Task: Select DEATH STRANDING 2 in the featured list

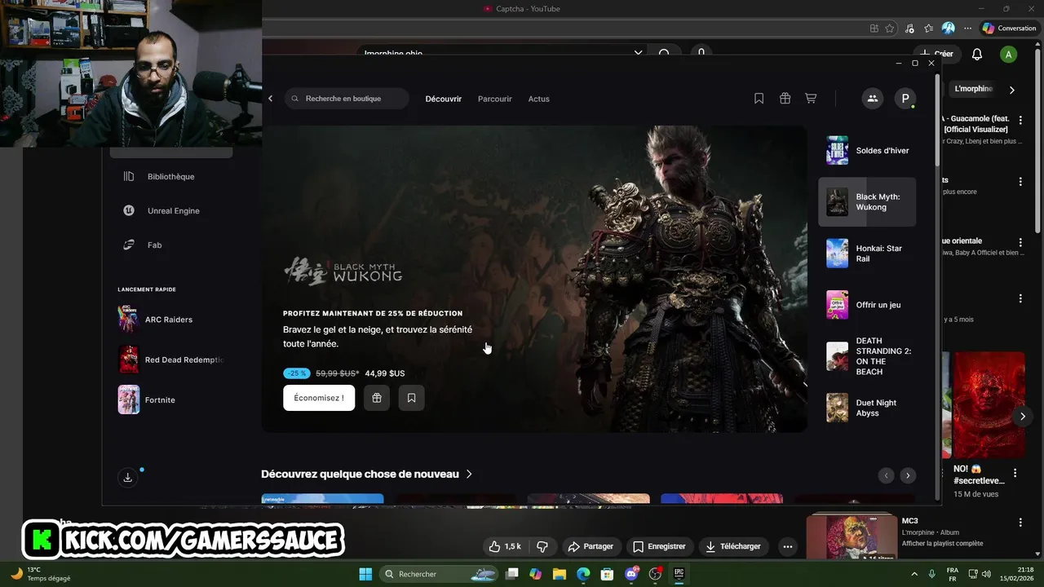Action: coord(867,356)
